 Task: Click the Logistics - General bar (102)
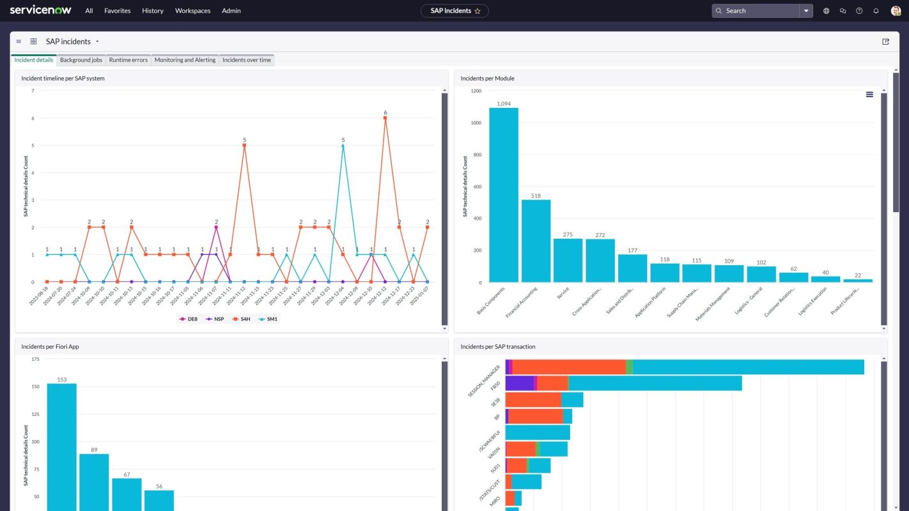point(761,274)
